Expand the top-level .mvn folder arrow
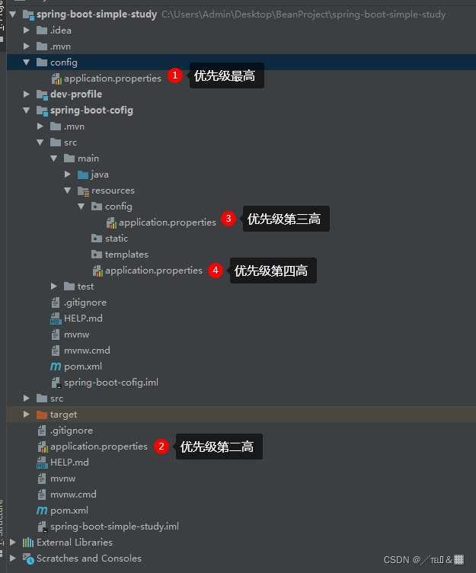Image resolution: width=476 pixels, height=573 pixels. [27, 46]
